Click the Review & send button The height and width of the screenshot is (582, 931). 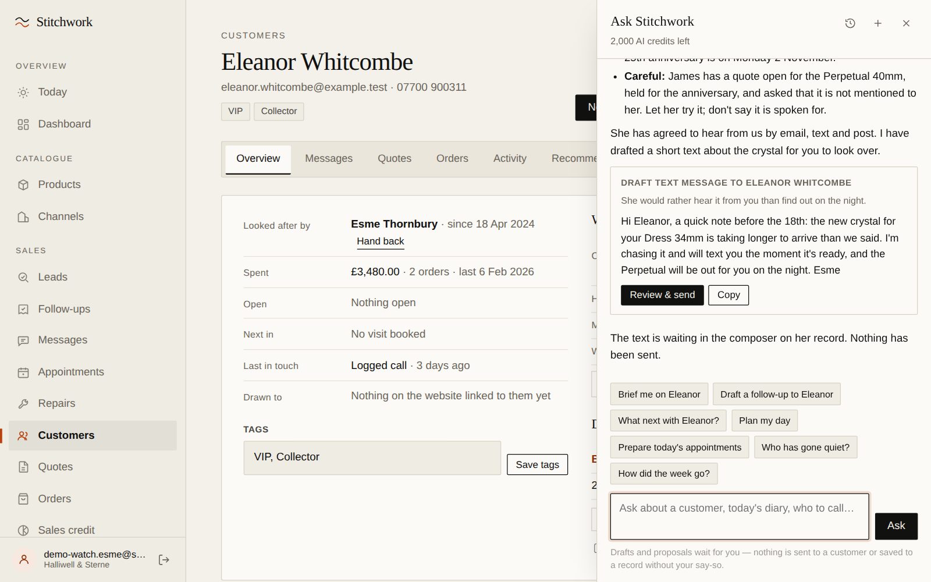pyautogui.click(x=662, y=295)
